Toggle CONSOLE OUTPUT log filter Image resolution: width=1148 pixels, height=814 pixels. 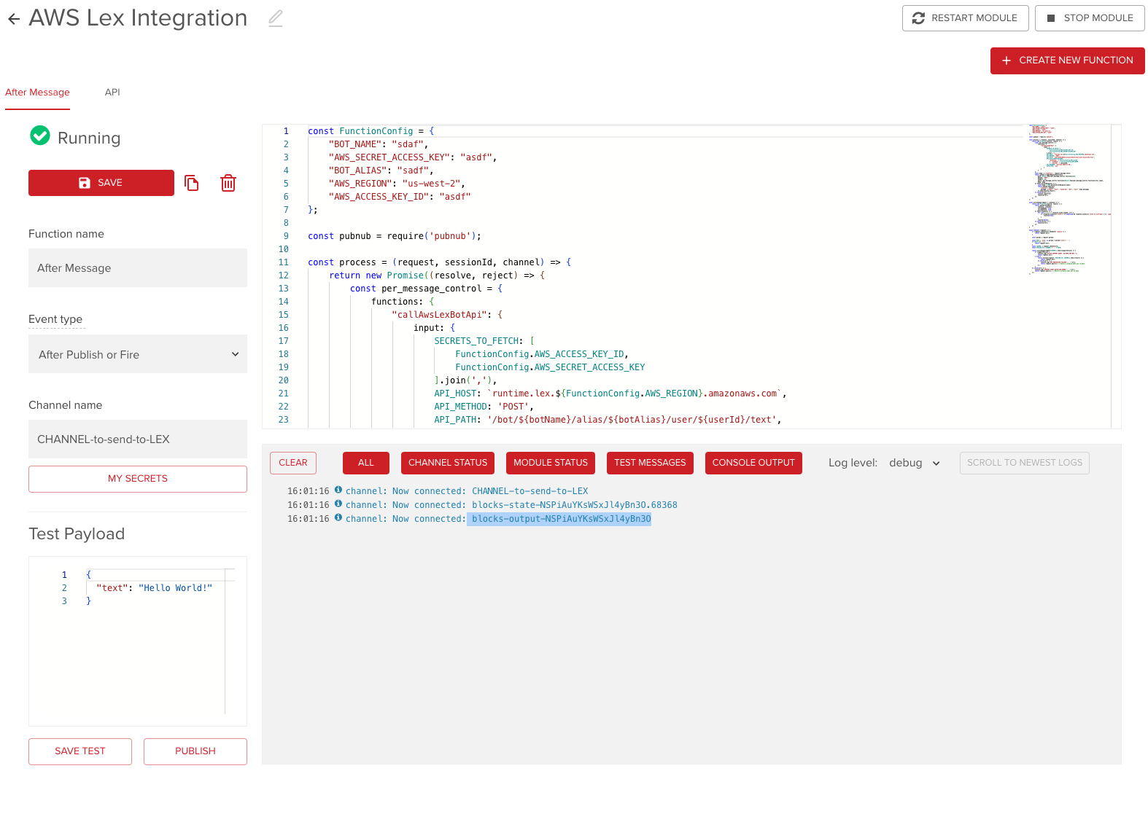753,463
